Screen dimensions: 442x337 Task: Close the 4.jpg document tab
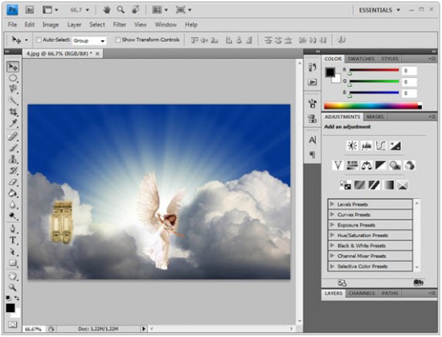coord(97,54)
